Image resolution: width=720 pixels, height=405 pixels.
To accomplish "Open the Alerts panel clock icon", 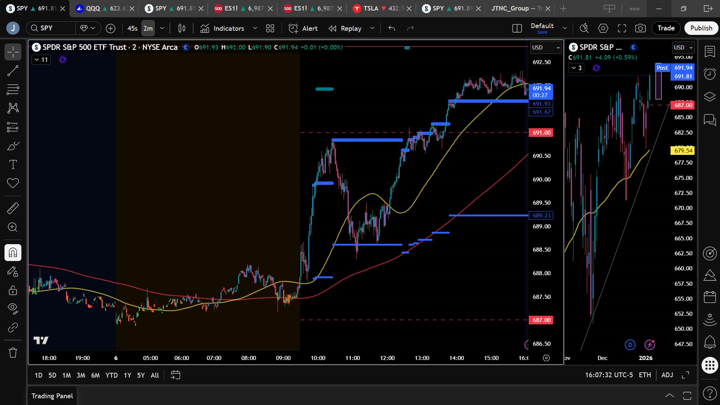I will point(709,74).
